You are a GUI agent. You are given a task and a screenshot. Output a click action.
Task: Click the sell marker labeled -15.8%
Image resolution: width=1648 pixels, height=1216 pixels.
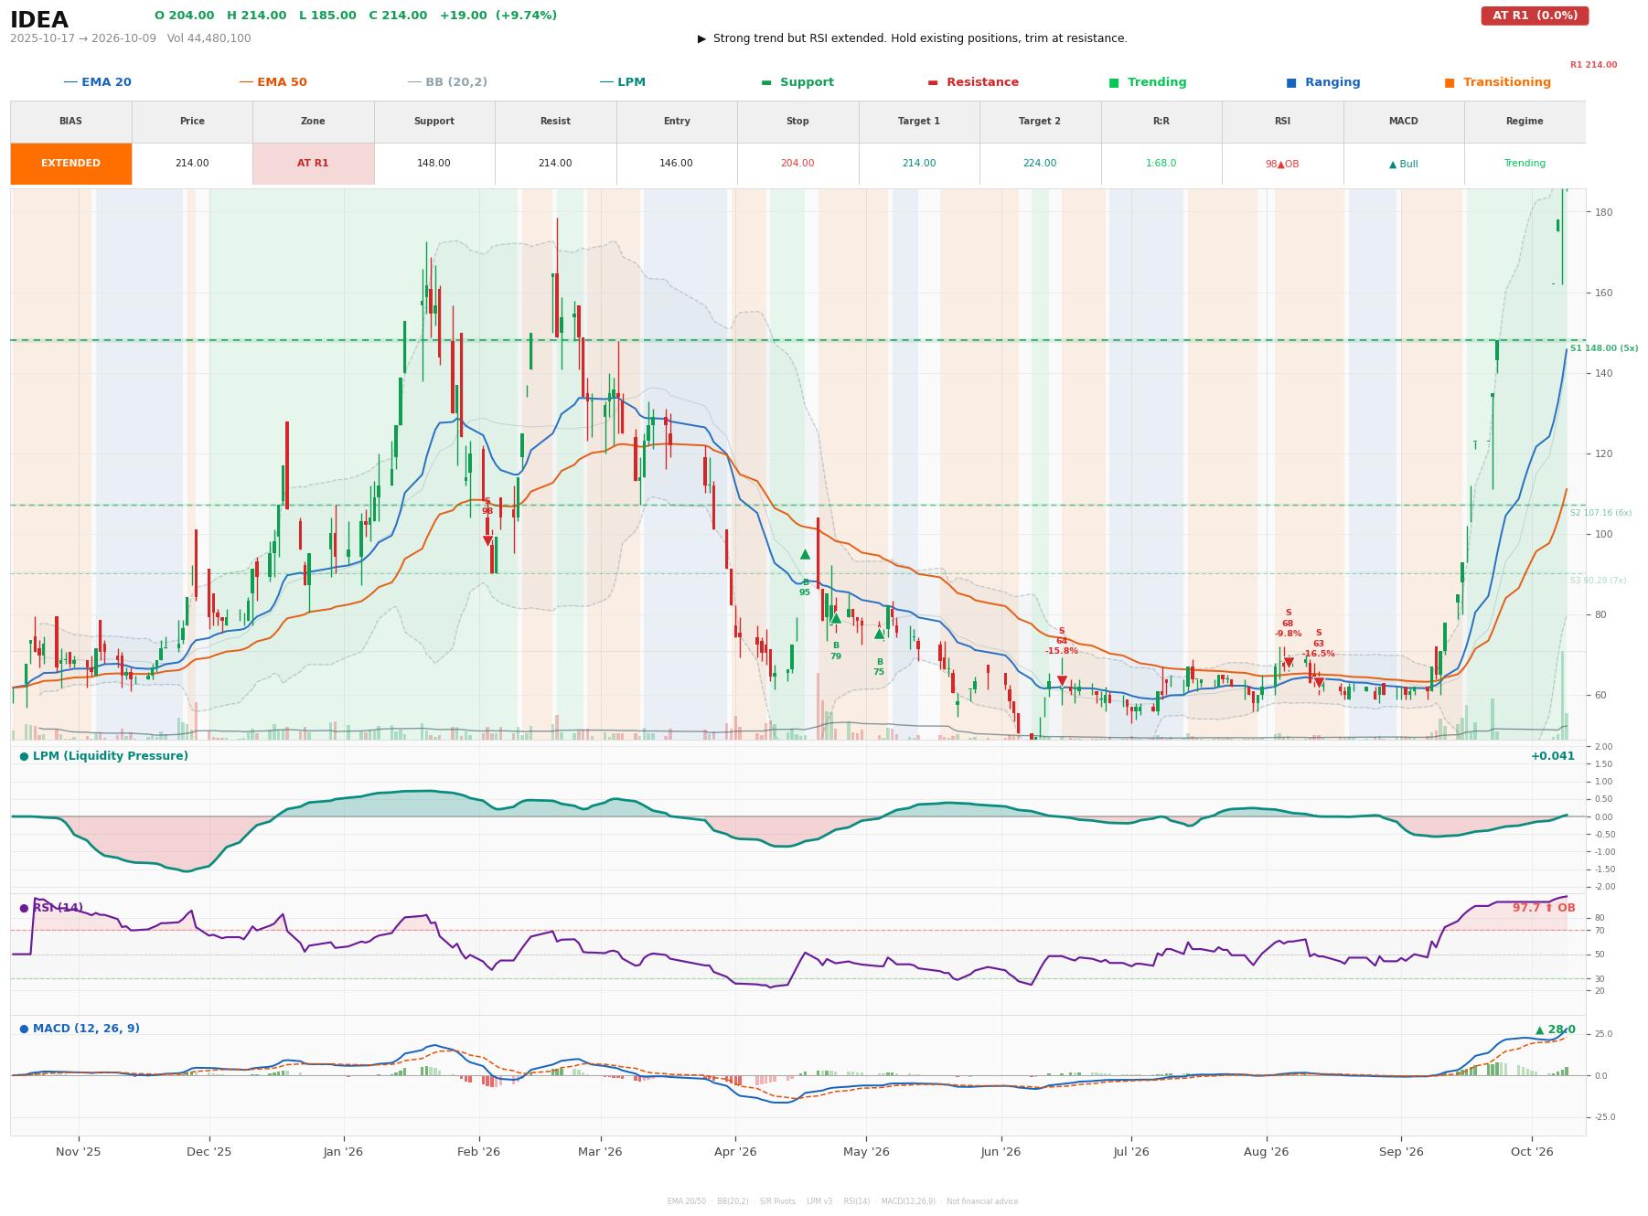(1062, 680)
